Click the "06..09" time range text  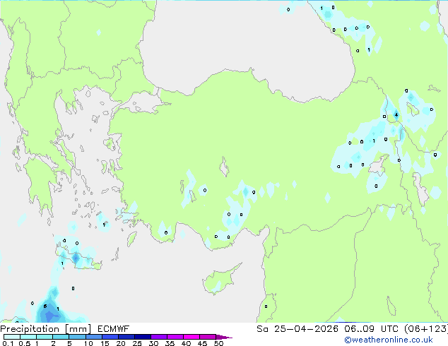359,329
